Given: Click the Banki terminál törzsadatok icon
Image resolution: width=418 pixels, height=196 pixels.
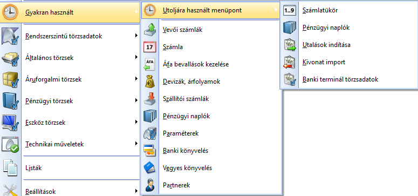Looking at the screenshot, I should pos(290,79).
